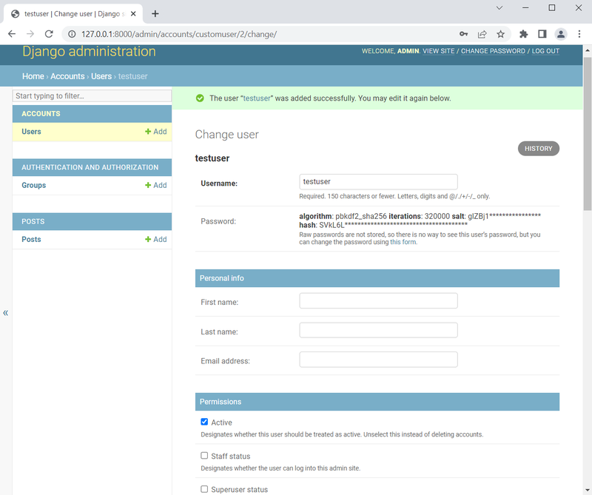Open the Chrome three-dot menu

point(579,34)
